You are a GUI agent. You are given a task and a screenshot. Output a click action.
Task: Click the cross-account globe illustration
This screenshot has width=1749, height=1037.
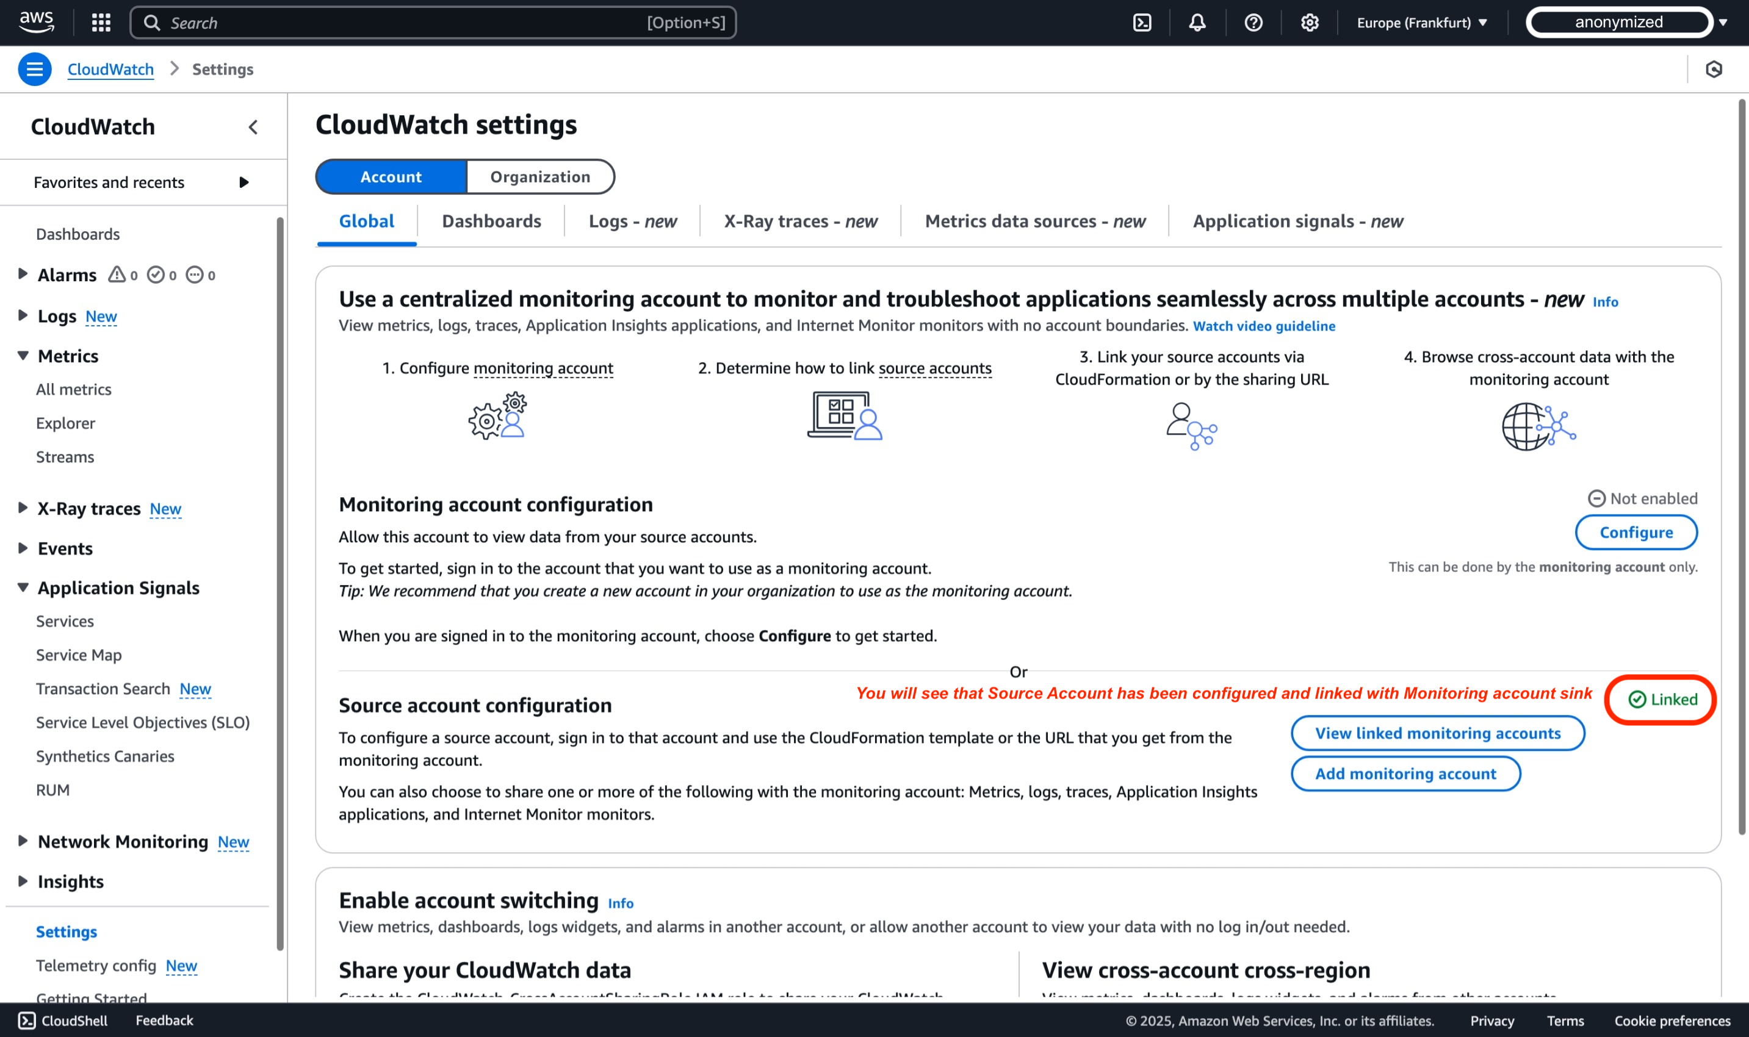point(1538,426)
